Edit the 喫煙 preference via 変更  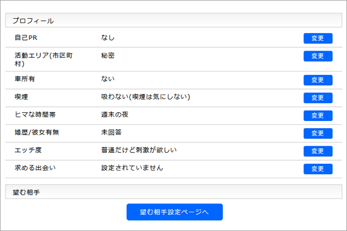click(318, 98)
